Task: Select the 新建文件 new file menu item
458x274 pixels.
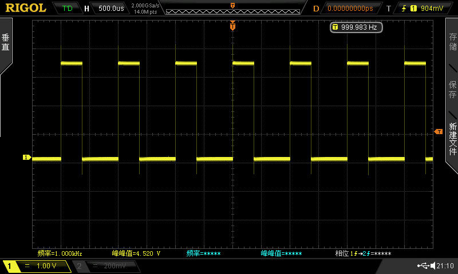Action: pos(452,139)
